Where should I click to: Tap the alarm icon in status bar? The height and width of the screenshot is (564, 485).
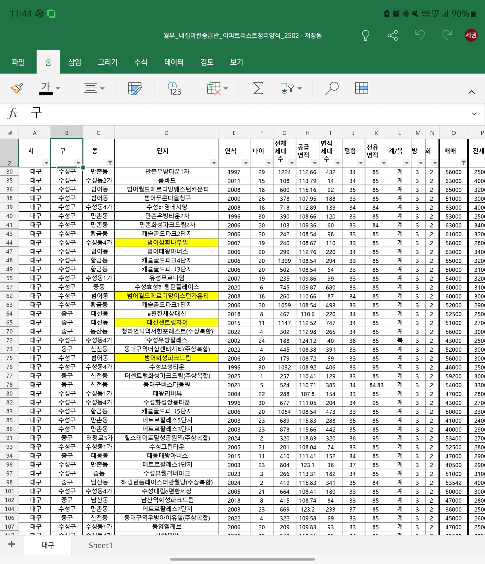[396, 14]
